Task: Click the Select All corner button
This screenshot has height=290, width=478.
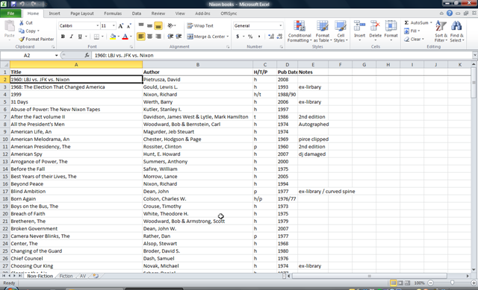Action: (5, 65)
